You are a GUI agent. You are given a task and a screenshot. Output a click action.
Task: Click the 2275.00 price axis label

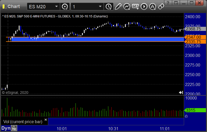coord(193,65)
